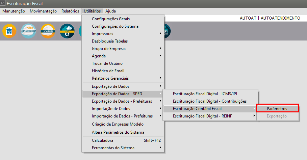This screenshot has width=307, height=160.
Task: Open the Ajuda menu
Action: (110, 11)
